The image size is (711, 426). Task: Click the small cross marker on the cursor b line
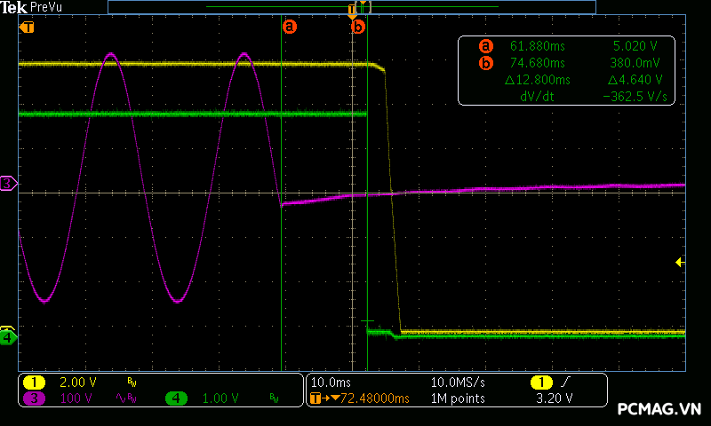point(367,321)
